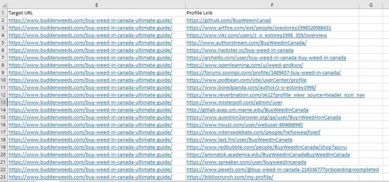Select column G header
The width and height of the screenshot is (389, 182).
click(x=371, y=5)
